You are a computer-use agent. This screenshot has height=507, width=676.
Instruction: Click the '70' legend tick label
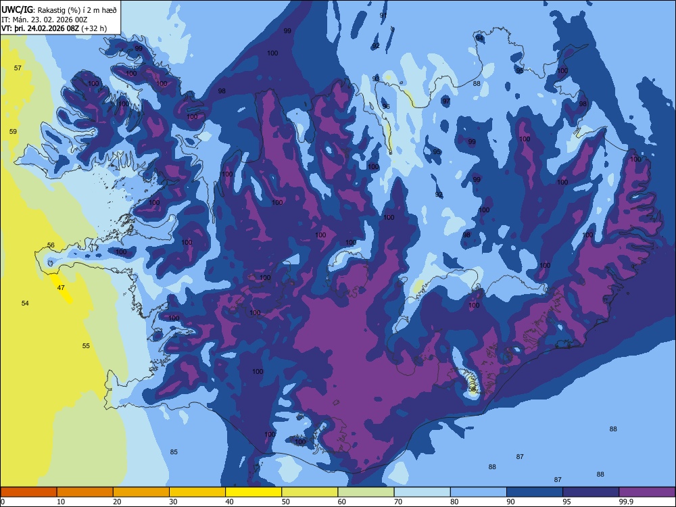coord(398,502)
